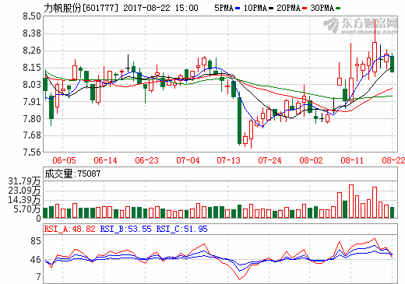Image resolution: width=405 pixels, height=284 pixels.
Task: Click the 8.03 price axis label
Action: point(32,85)
